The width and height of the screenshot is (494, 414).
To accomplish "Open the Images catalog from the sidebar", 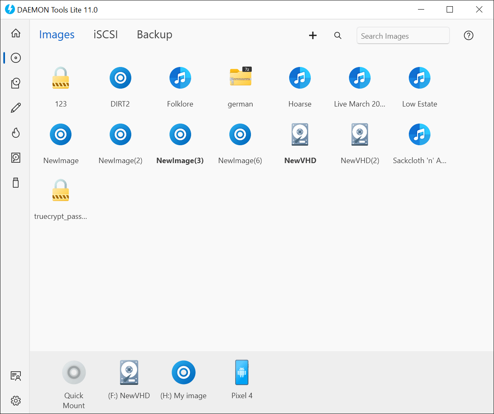I will [15, 58].
